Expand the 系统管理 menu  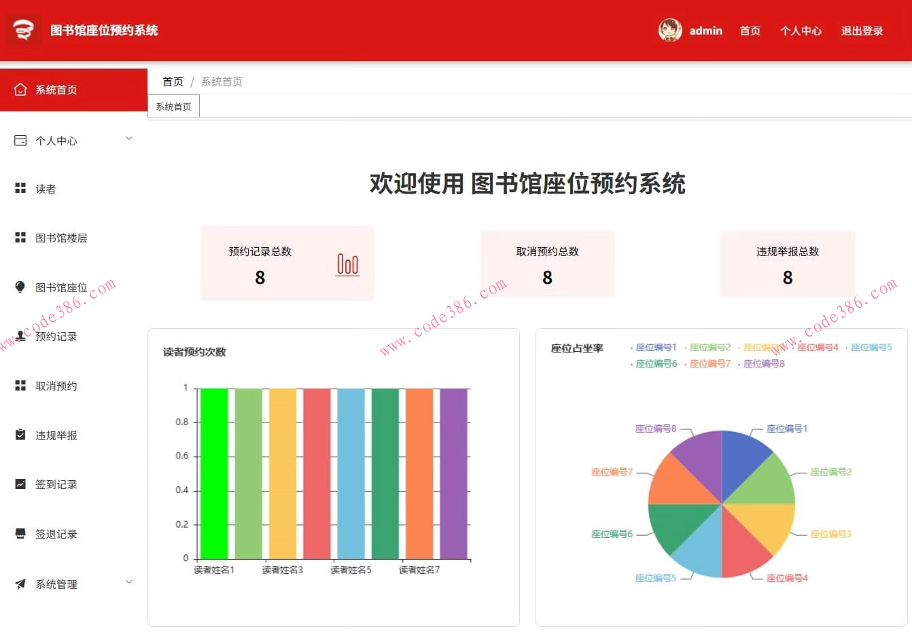coord(56,584)
